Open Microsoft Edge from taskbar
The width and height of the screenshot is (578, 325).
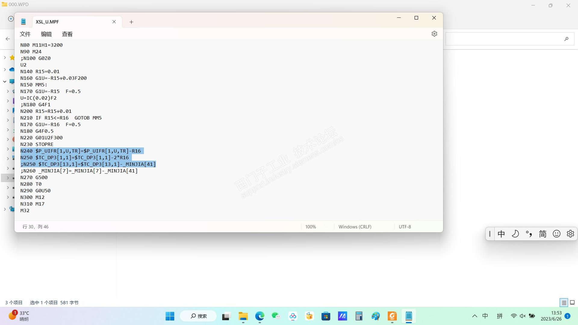259,316
